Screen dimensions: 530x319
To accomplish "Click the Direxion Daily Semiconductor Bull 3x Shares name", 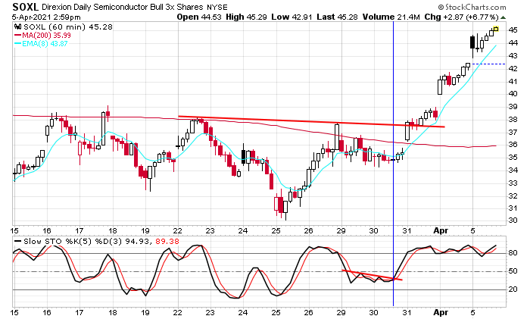I will click(x=123, y=7).
